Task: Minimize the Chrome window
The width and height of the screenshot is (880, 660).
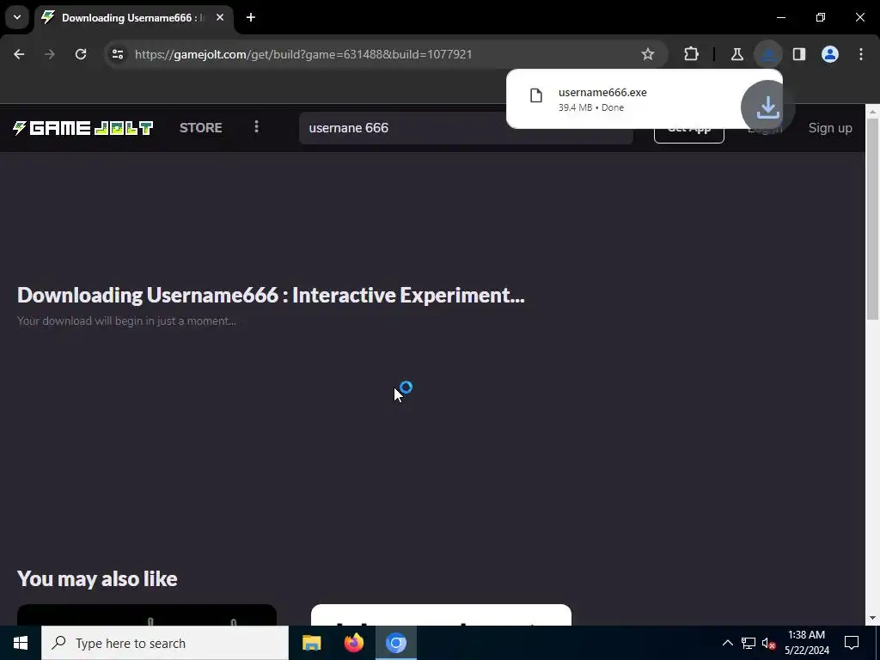Action: (x=781, y=17)
